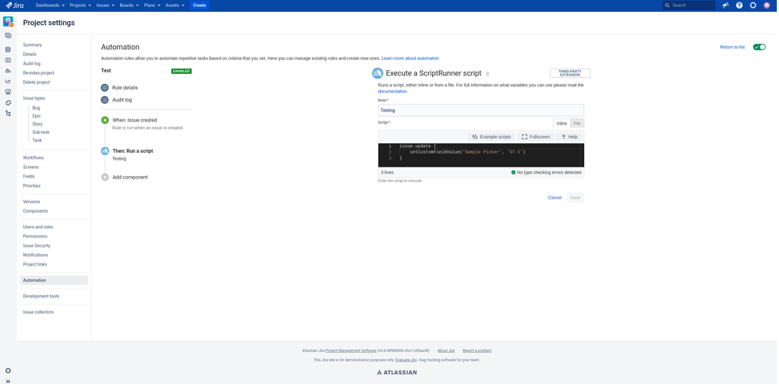The image size is (779, 384).
Task: Open the Plans dropdown menu
Action: 152,5
